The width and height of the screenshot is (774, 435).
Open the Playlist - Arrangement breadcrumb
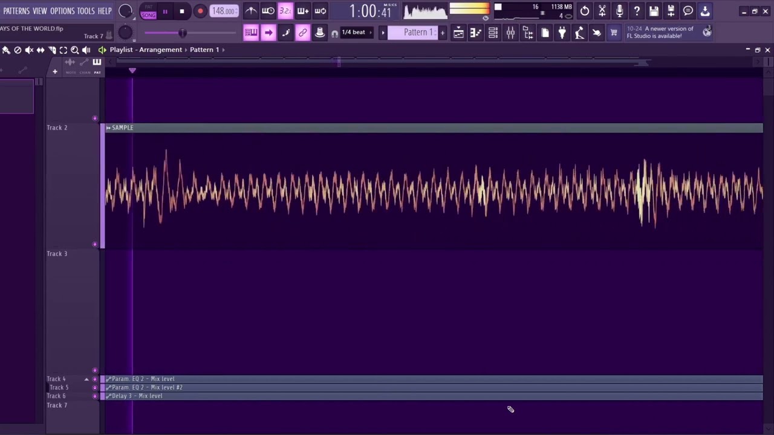[x=146, y=50]
